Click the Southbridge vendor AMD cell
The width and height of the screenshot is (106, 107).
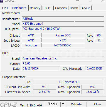click(x=31, y=40)
